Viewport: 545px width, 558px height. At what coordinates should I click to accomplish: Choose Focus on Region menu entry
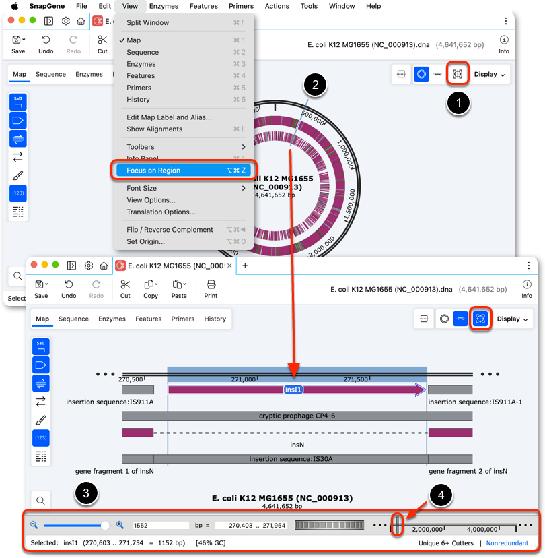point(183,170)
